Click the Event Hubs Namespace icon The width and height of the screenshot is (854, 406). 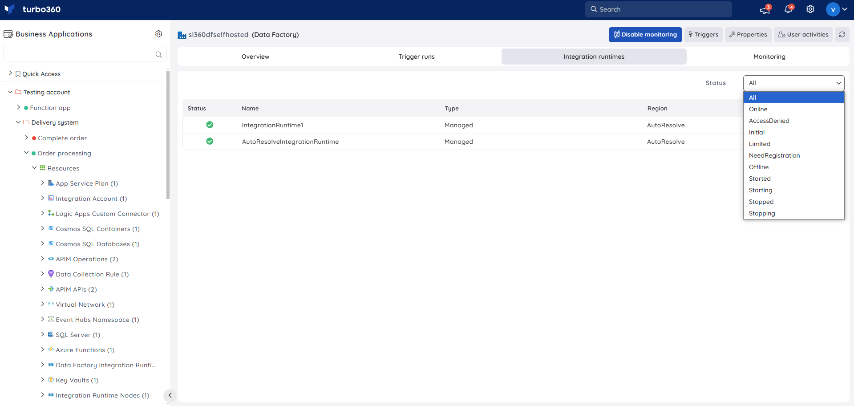(x=51, y=319)
